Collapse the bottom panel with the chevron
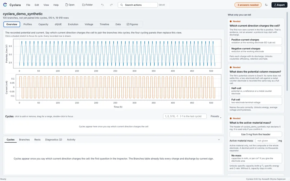Viewport: 290px width, 181px height. point(219,140)
